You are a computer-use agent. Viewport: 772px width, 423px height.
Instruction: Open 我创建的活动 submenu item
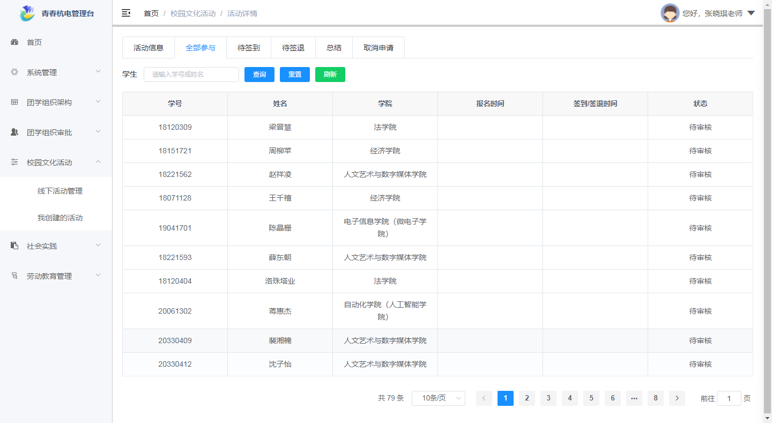60,218
